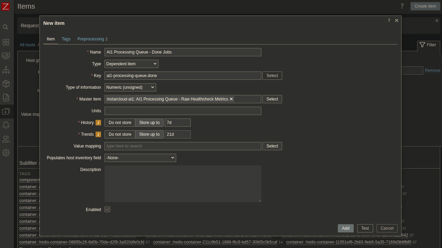442x248 pixels.
Task: Click the Zabbix logo icon
Action: coord(6,6)
